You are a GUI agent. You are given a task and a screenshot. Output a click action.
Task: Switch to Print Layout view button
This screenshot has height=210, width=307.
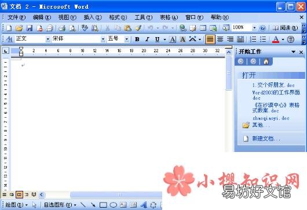tap(19, 194)
